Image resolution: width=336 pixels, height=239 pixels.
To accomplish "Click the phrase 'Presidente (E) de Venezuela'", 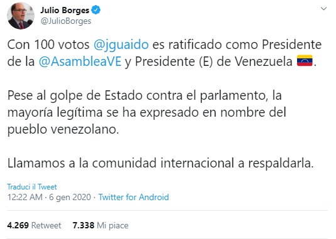I will click(214, 61).
